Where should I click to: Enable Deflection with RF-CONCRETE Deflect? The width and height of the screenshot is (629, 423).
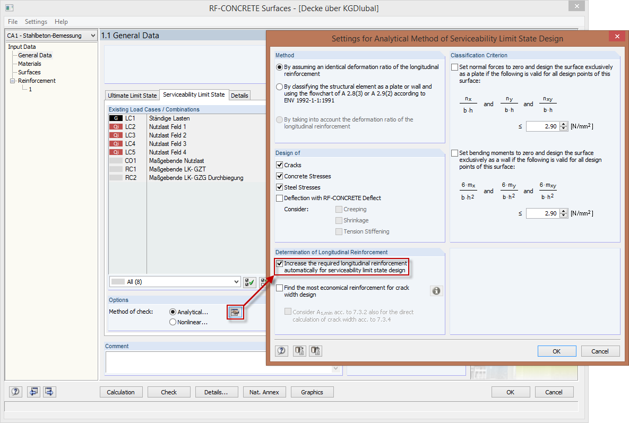pyautogui.click(x=280, y=198)
